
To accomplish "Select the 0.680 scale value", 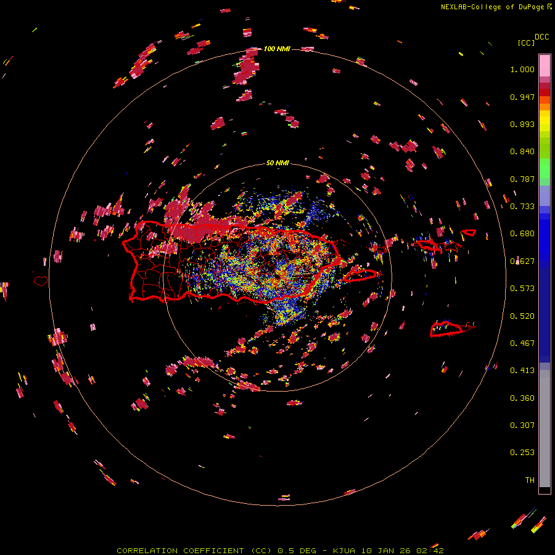I will pyautogui.click(x=522, y=234).
